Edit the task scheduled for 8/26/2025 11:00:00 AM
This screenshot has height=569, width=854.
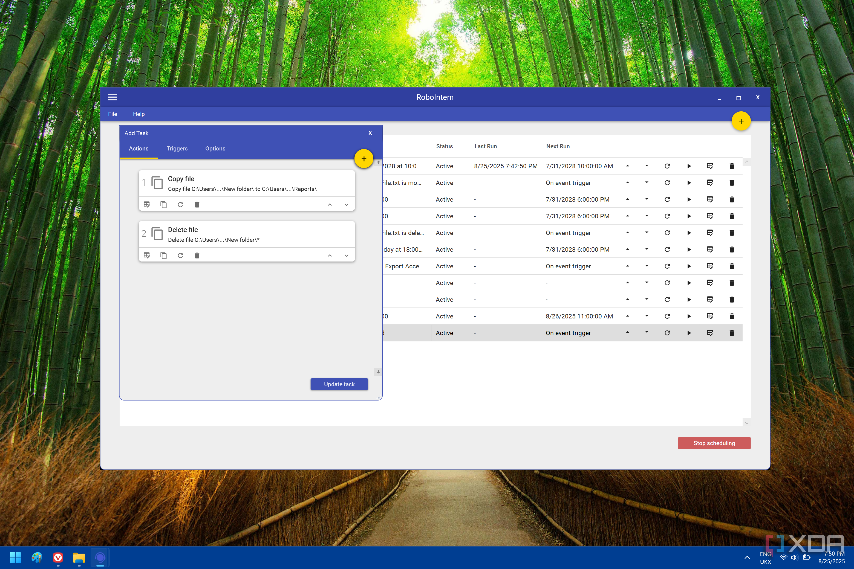point(710,317)
